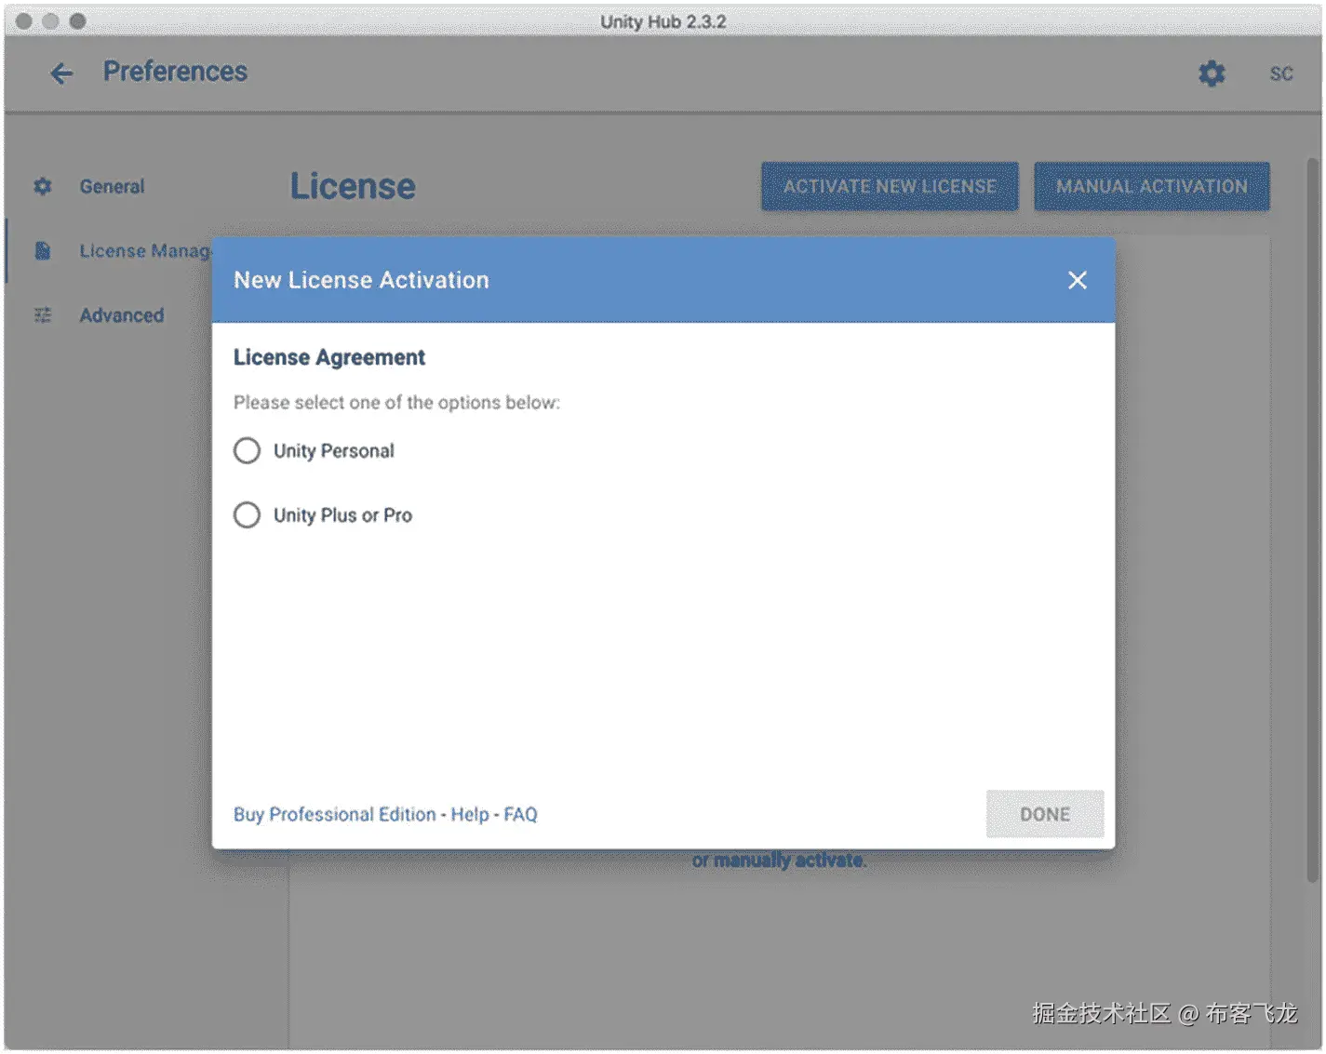The image size is (1326, 1054).
Task: Click the General gear icon in sidebar
Action: tap(43, 186)
